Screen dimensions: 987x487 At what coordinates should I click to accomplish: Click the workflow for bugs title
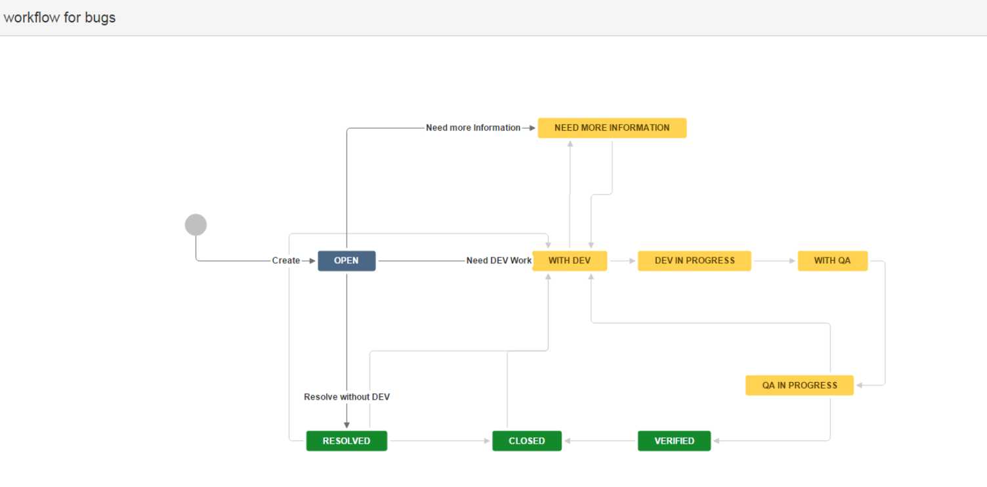[60, 18]
